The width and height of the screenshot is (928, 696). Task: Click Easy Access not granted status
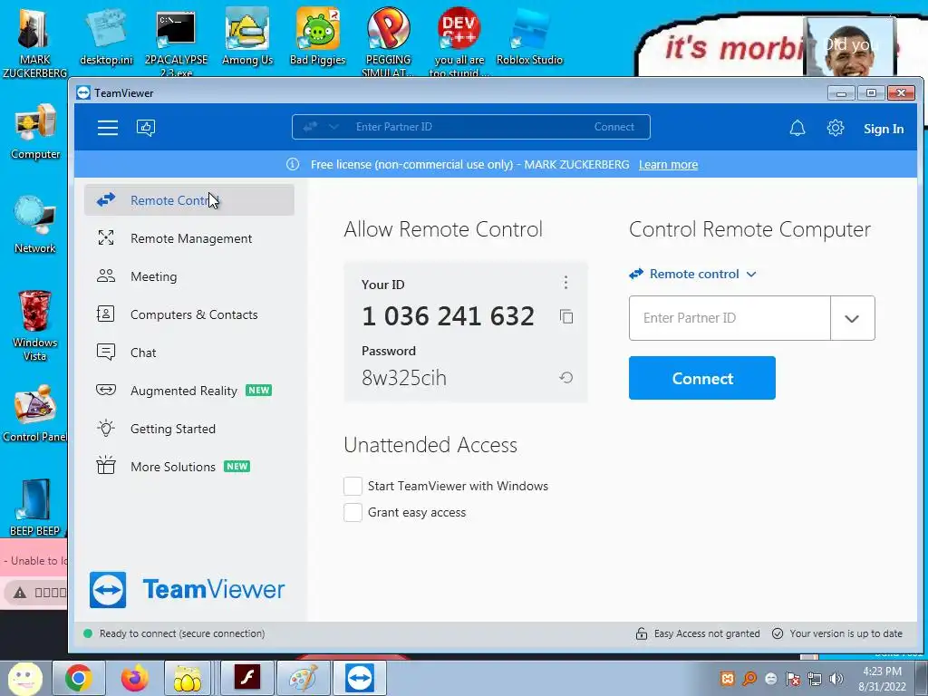(x=698, y=633)
